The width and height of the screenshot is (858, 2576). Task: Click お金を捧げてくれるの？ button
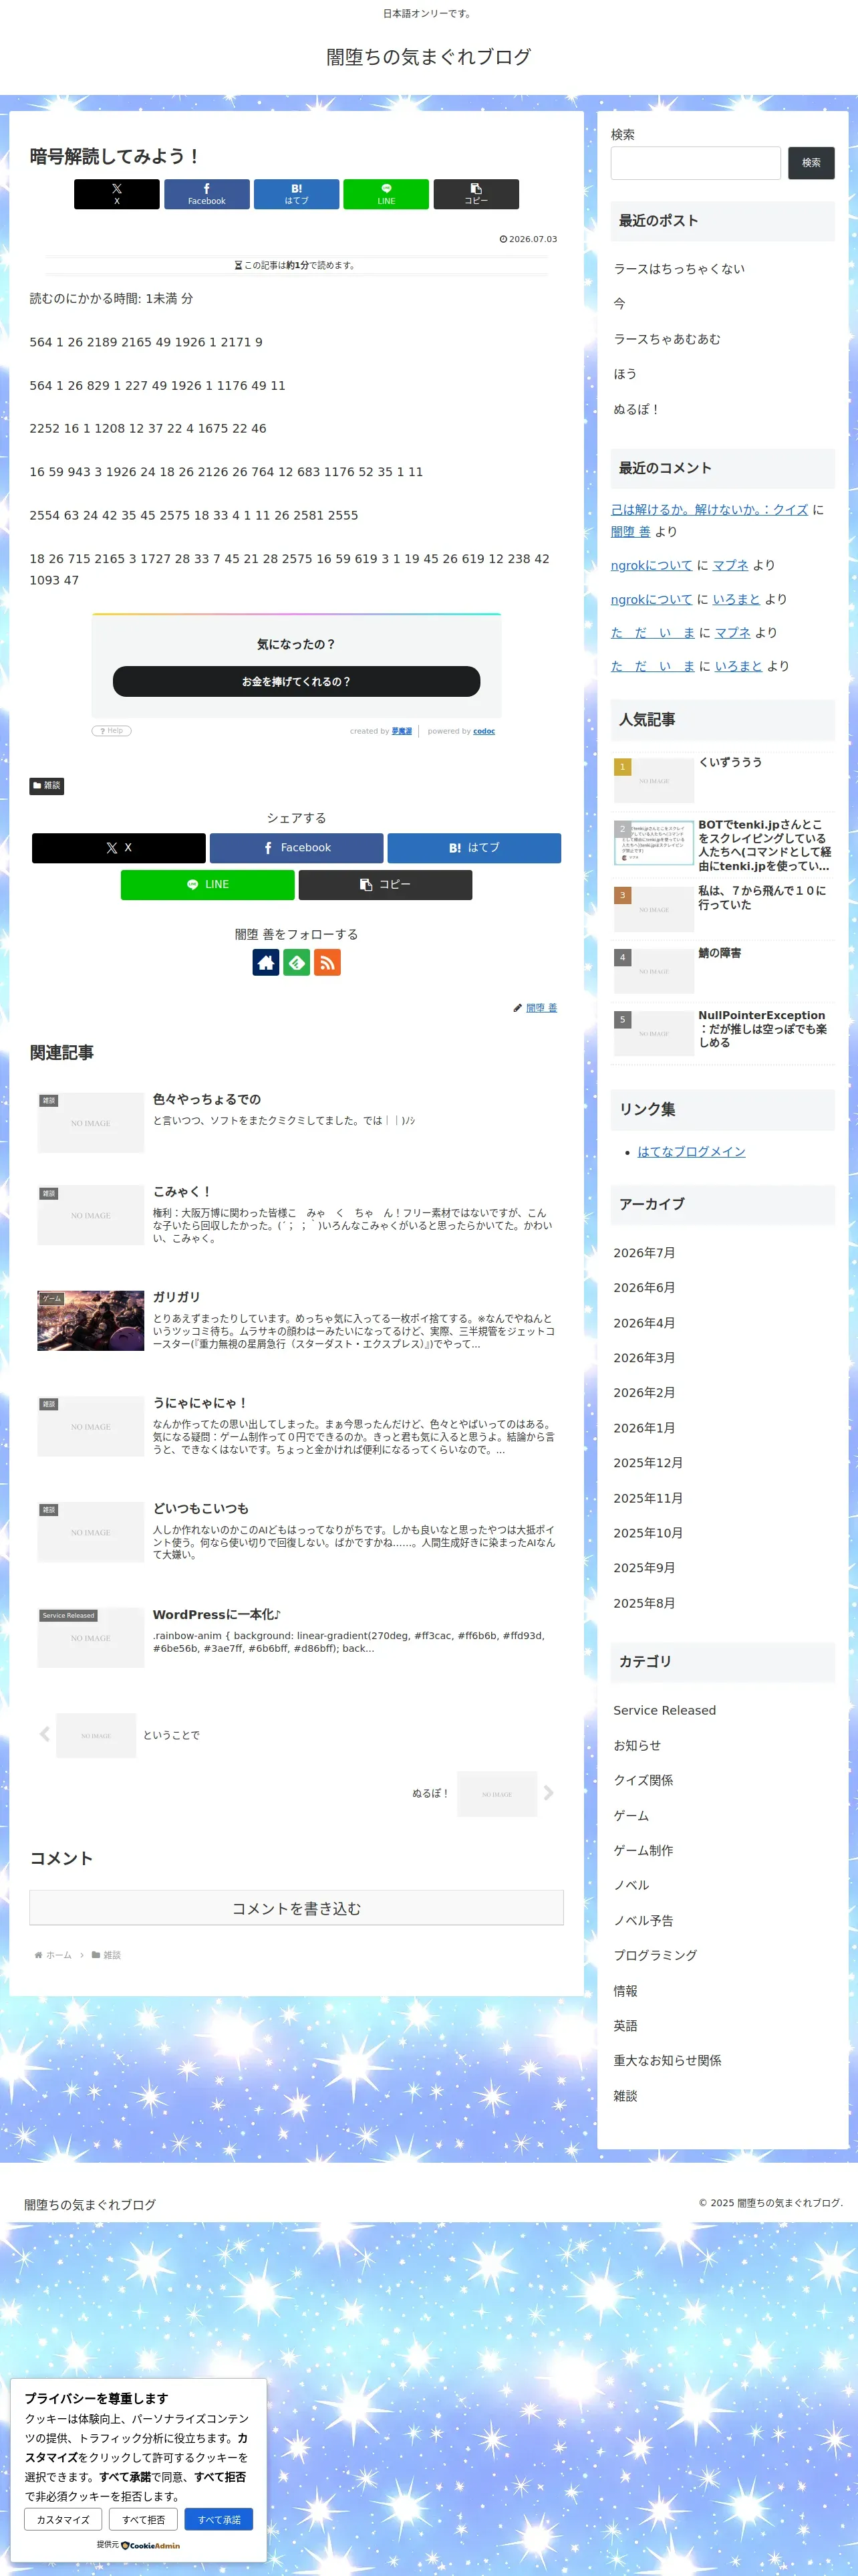click(x=297, y=682)
